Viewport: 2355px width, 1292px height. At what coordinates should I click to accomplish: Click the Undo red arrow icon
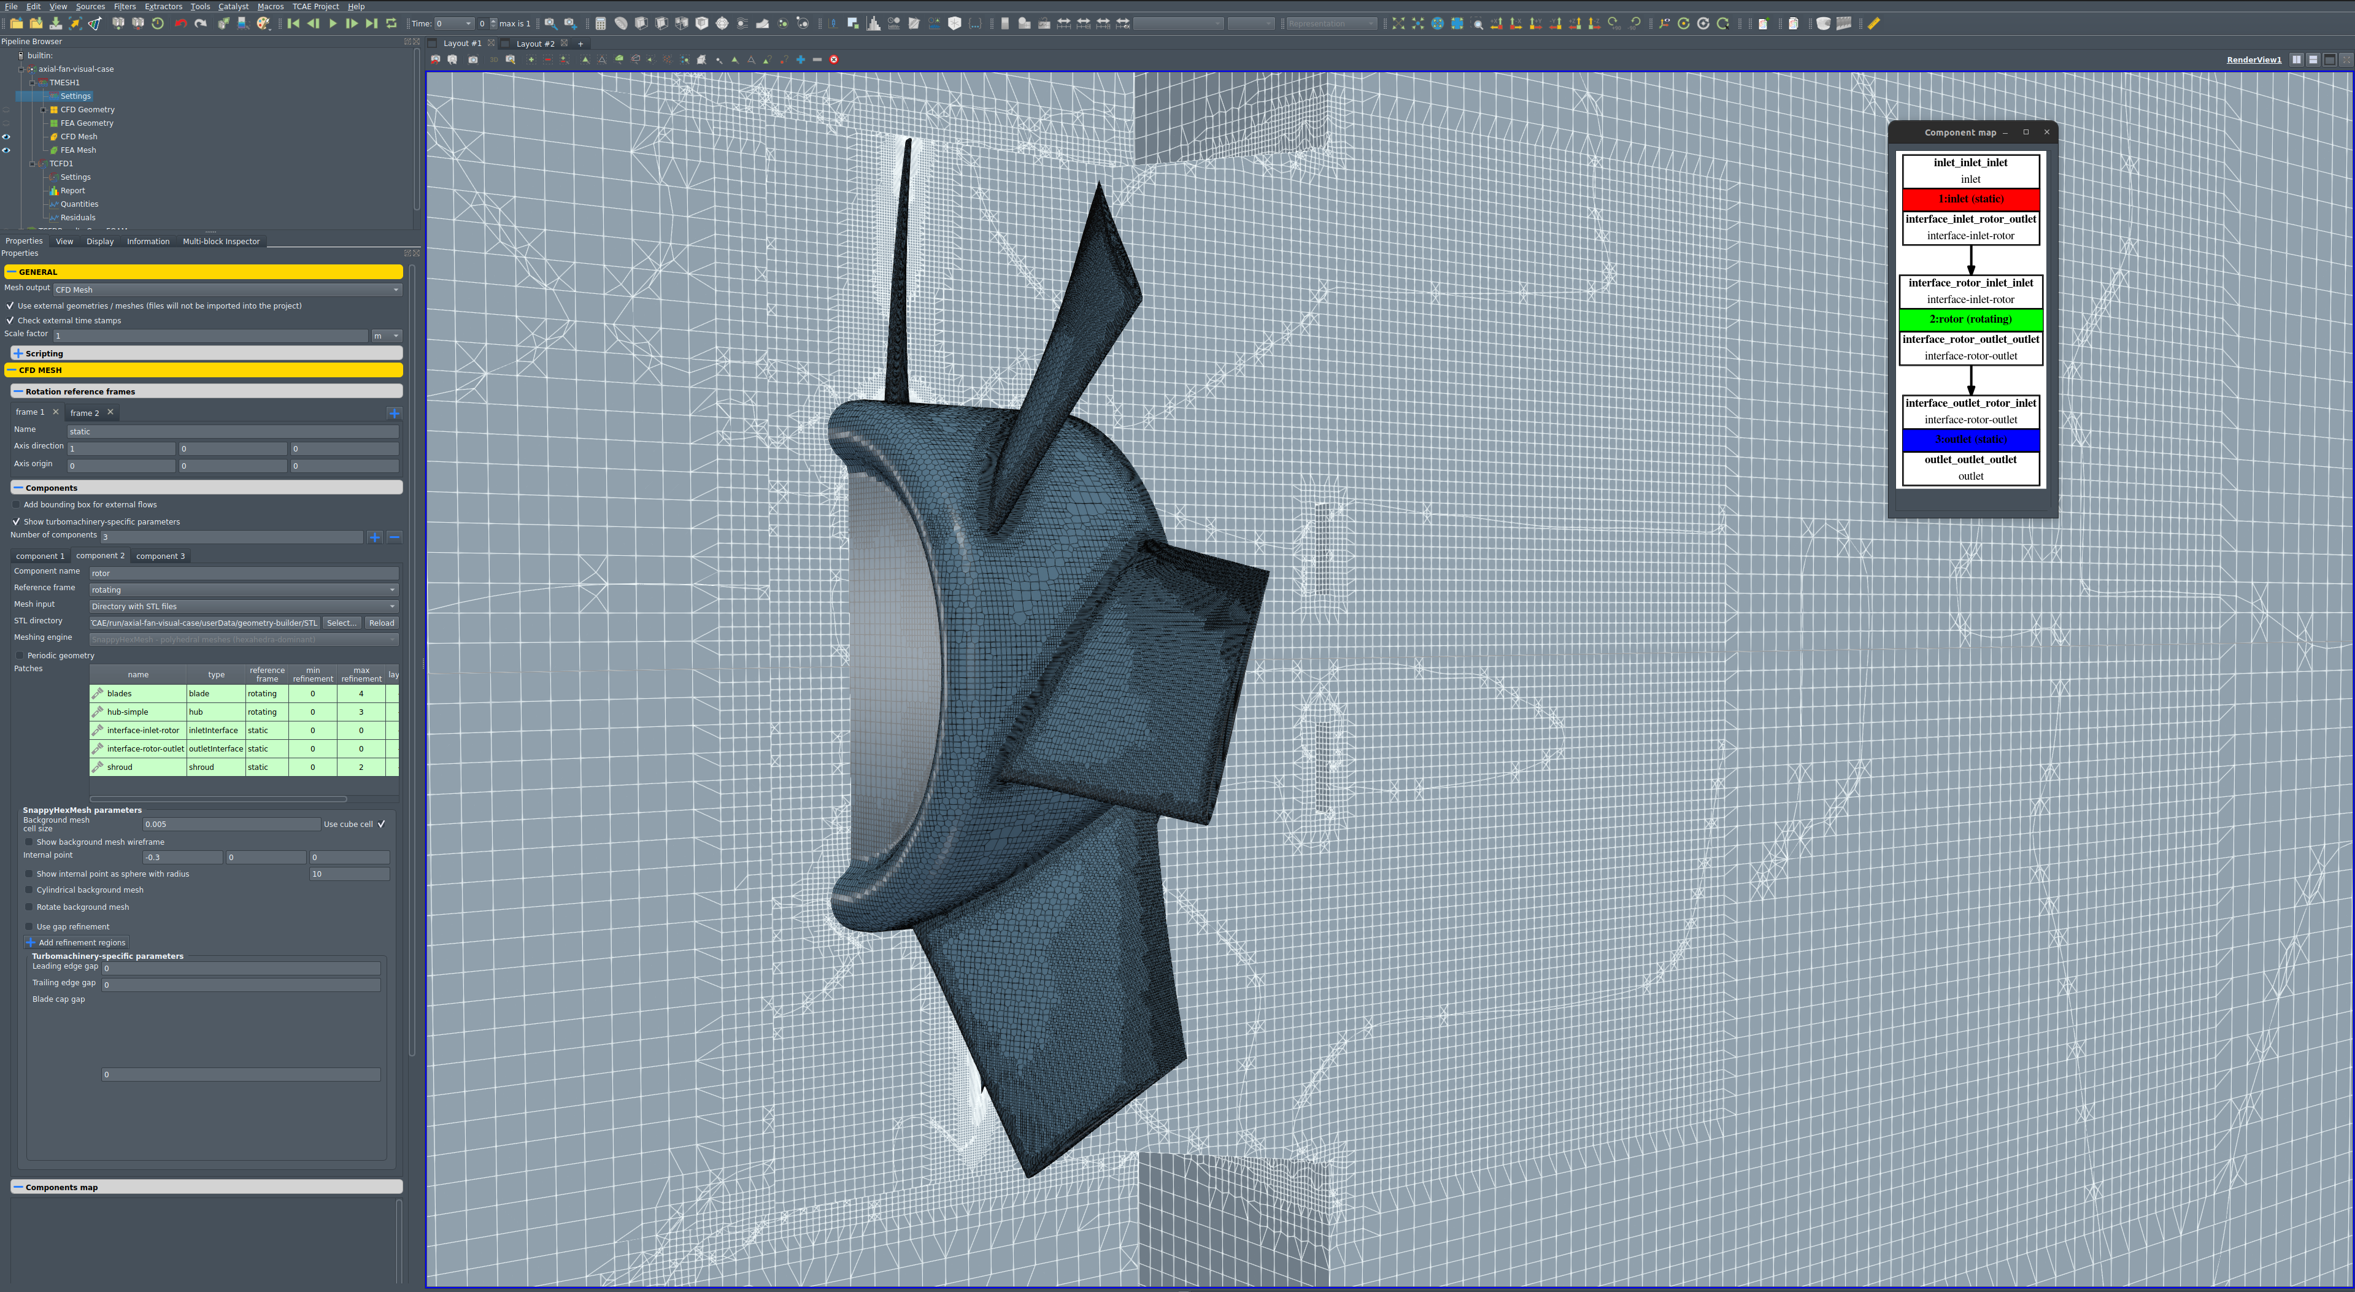coord(181,24)
